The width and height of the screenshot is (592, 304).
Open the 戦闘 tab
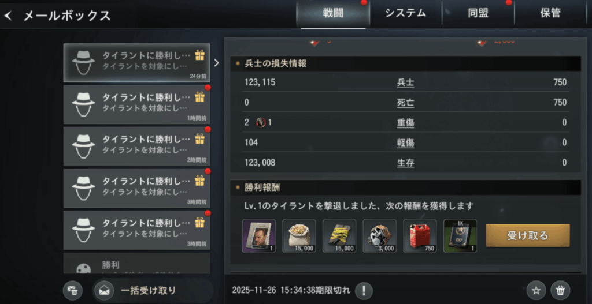click(333, 14)
